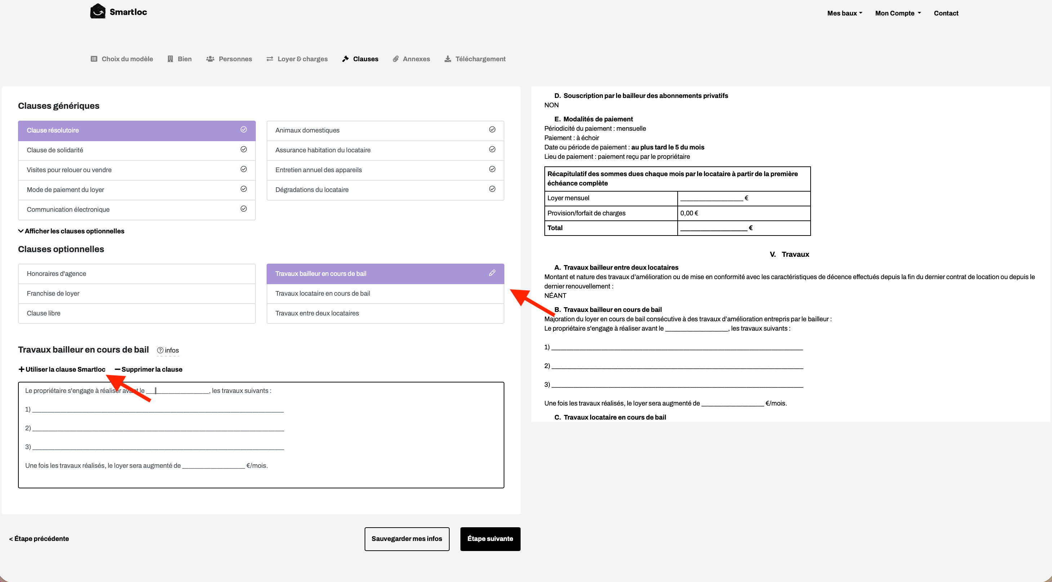The height and width of the screenshot is (582, 1052).
Task: Select the Clause résolutoire row label
Action: click(x=53, y=130)
